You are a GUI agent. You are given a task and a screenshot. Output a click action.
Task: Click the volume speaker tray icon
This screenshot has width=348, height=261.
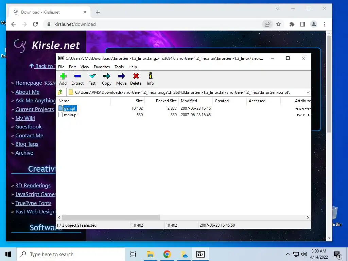tap(304, 254)
